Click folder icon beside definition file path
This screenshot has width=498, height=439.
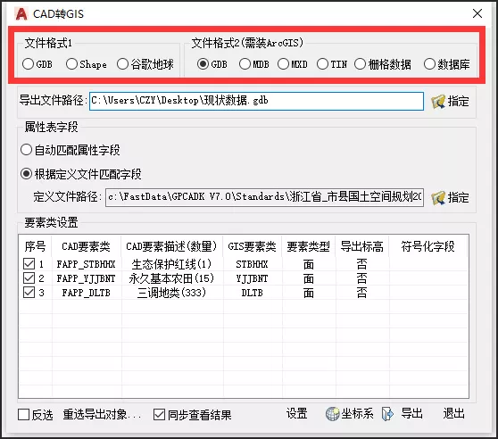(438, 198)
